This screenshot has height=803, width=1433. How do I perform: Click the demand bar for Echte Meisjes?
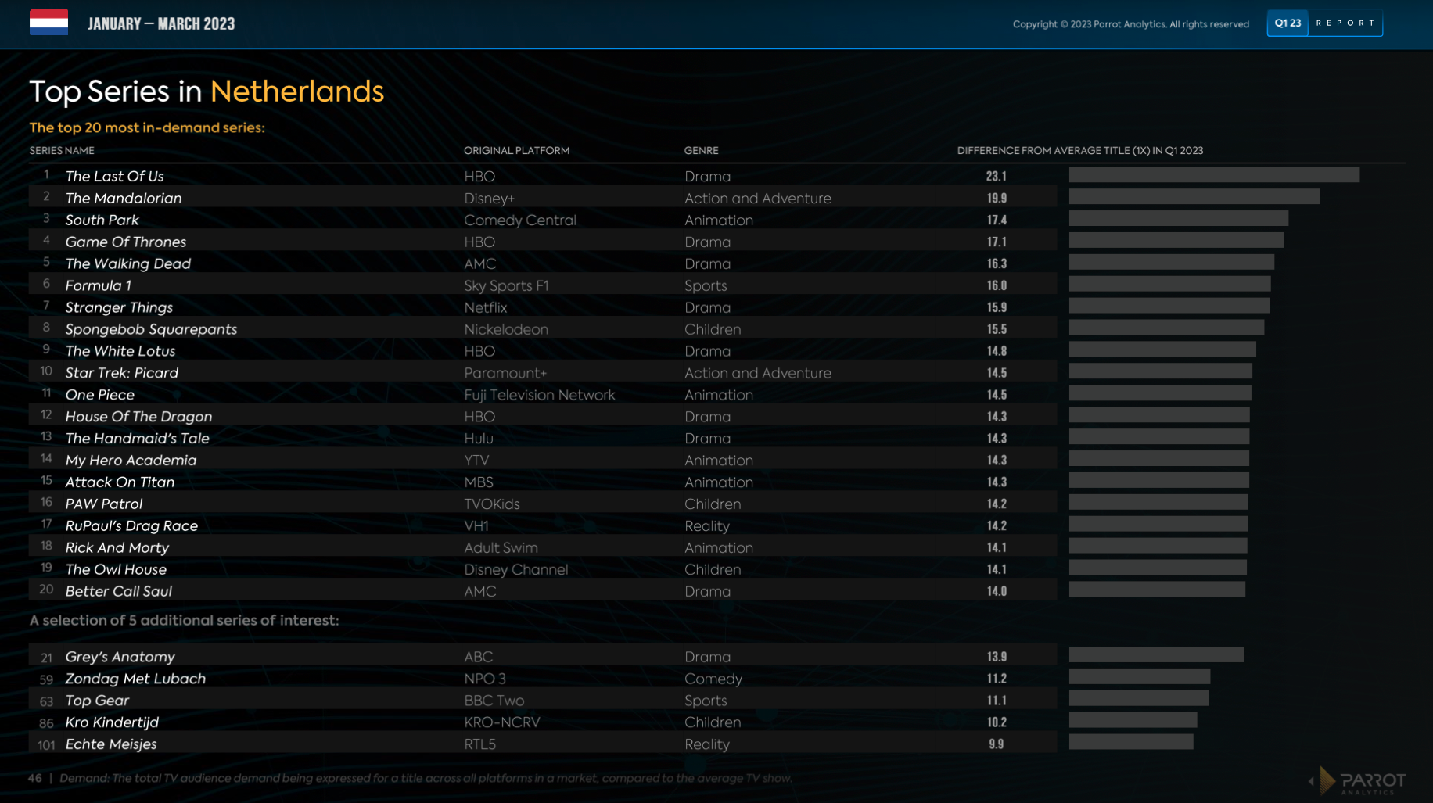[1130, 742]
